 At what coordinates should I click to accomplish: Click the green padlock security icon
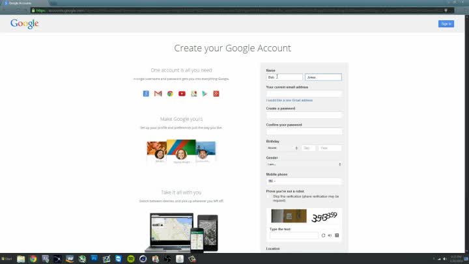click(33, 10)
